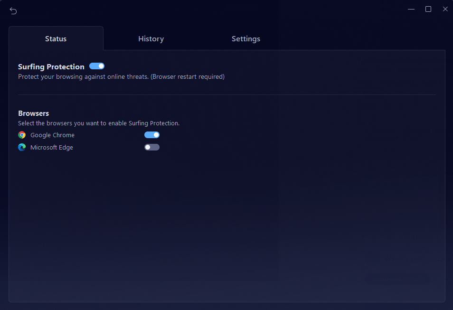This screenshot has width=453, height=310.
Task: Click the Microsoft Edge browser icon
Action: click(22, 147)
